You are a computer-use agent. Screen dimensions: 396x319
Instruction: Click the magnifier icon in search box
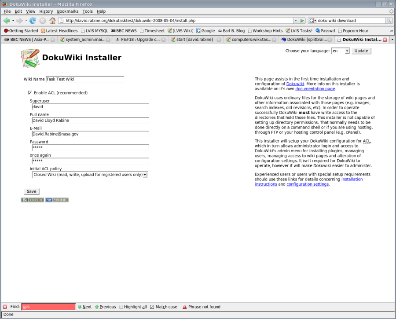(389, 20)
